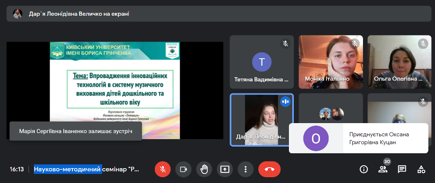Screen dimensions: 435x183
Task: Click university emblem on slide left
Action: tap(57, 50)
